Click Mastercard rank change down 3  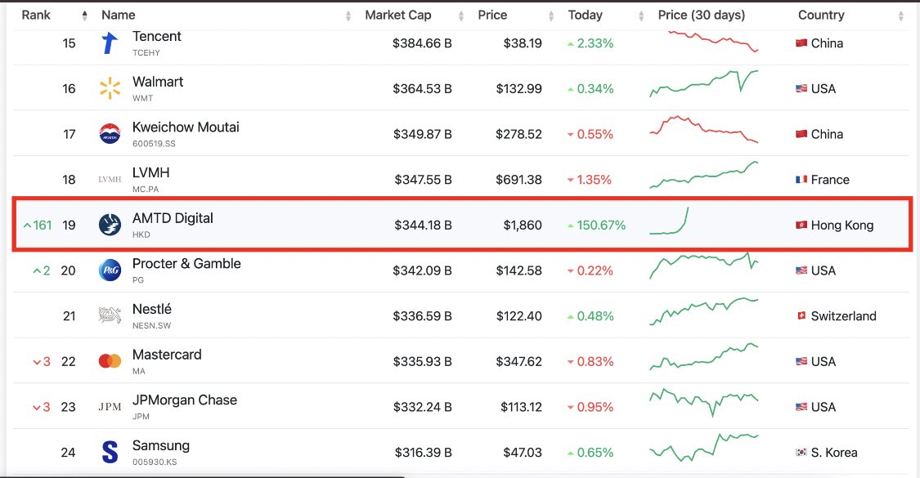pyautogui.click(x=42, y=361)
